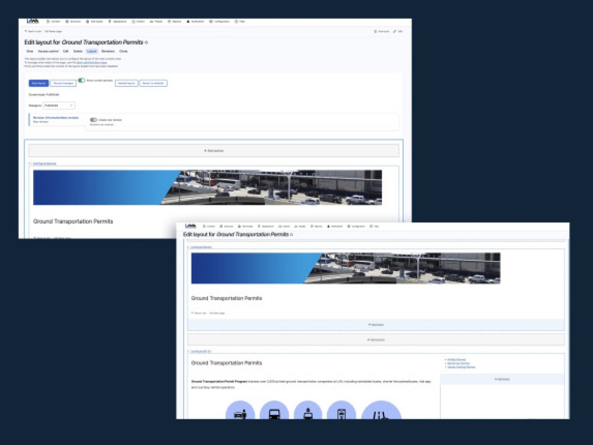The height and width of the screenshot is (445, 593).
Task: Open the Published moderation state dropdown
Action: 59,105
